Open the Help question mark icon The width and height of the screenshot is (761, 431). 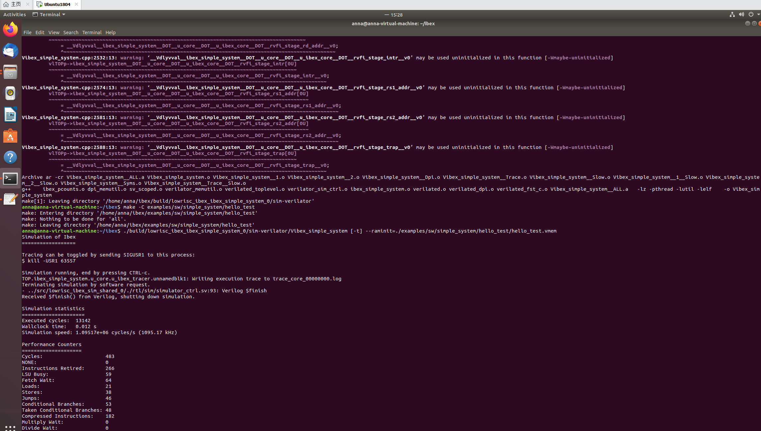pyautogui.click(x=10, y=157)
